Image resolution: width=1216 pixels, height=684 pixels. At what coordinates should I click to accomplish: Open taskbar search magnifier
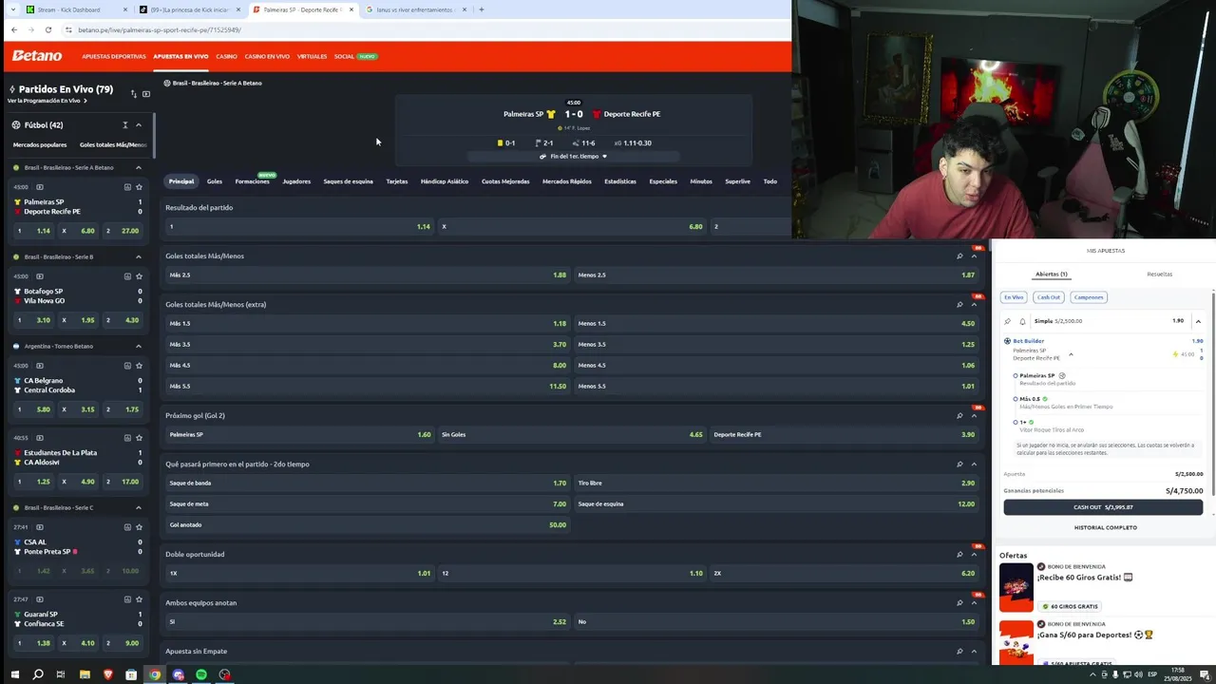[x=38, y=674]
